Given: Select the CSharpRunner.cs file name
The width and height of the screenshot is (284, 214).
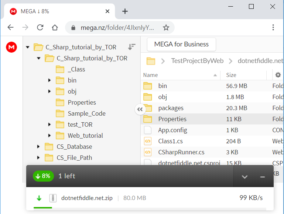Looking at the screenshot, I should [x=181, y=152].
